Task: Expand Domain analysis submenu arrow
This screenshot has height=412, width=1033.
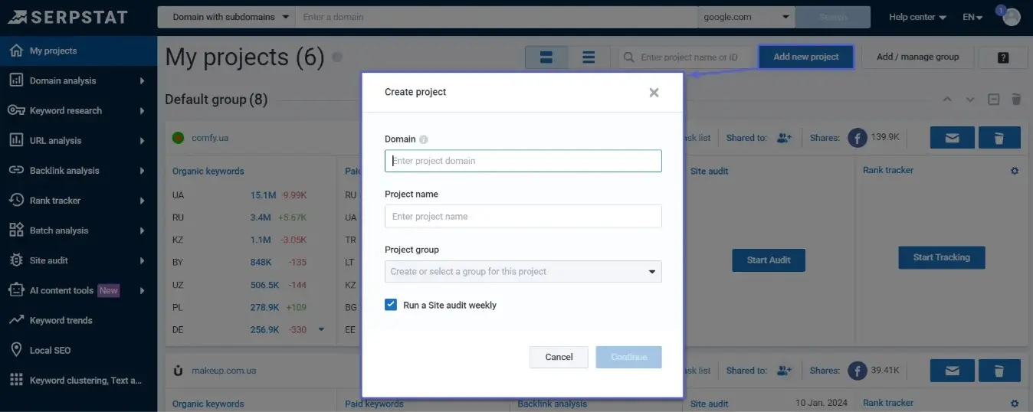Action: (143, 80)
